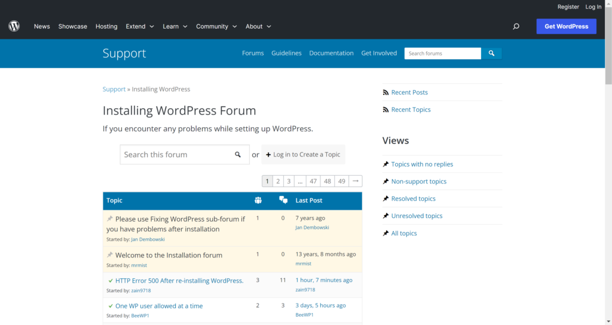Click the resolved checkmark on HTTP Error 500 topic
This screenshot has width=612, height=325.
point(111,281)
